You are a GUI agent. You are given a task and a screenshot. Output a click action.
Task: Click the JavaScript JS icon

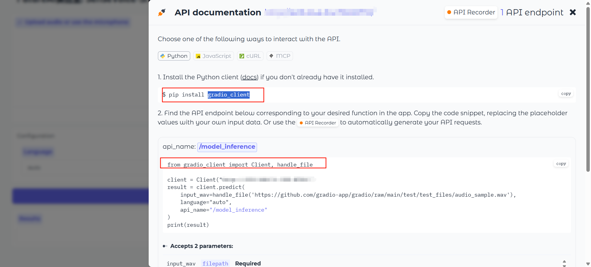(x=198, y=56)
